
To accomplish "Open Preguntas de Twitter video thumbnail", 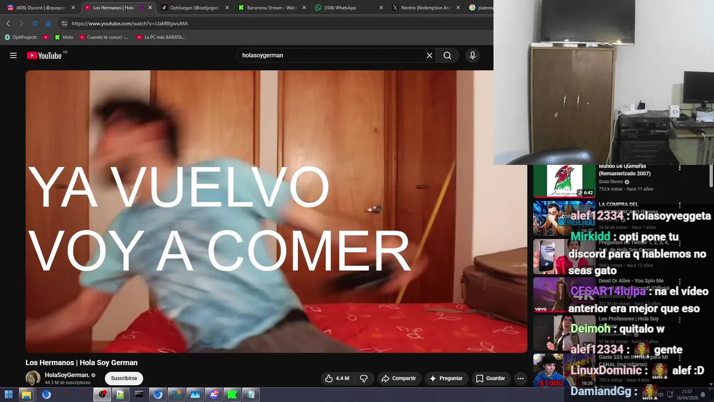I will point(565,256).
